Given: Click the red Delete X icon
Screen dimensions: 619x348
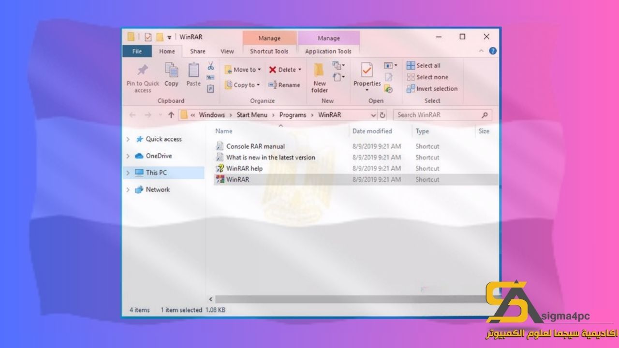Looking at the screenshot, I should pyautogui.click(x=273, y=70).
